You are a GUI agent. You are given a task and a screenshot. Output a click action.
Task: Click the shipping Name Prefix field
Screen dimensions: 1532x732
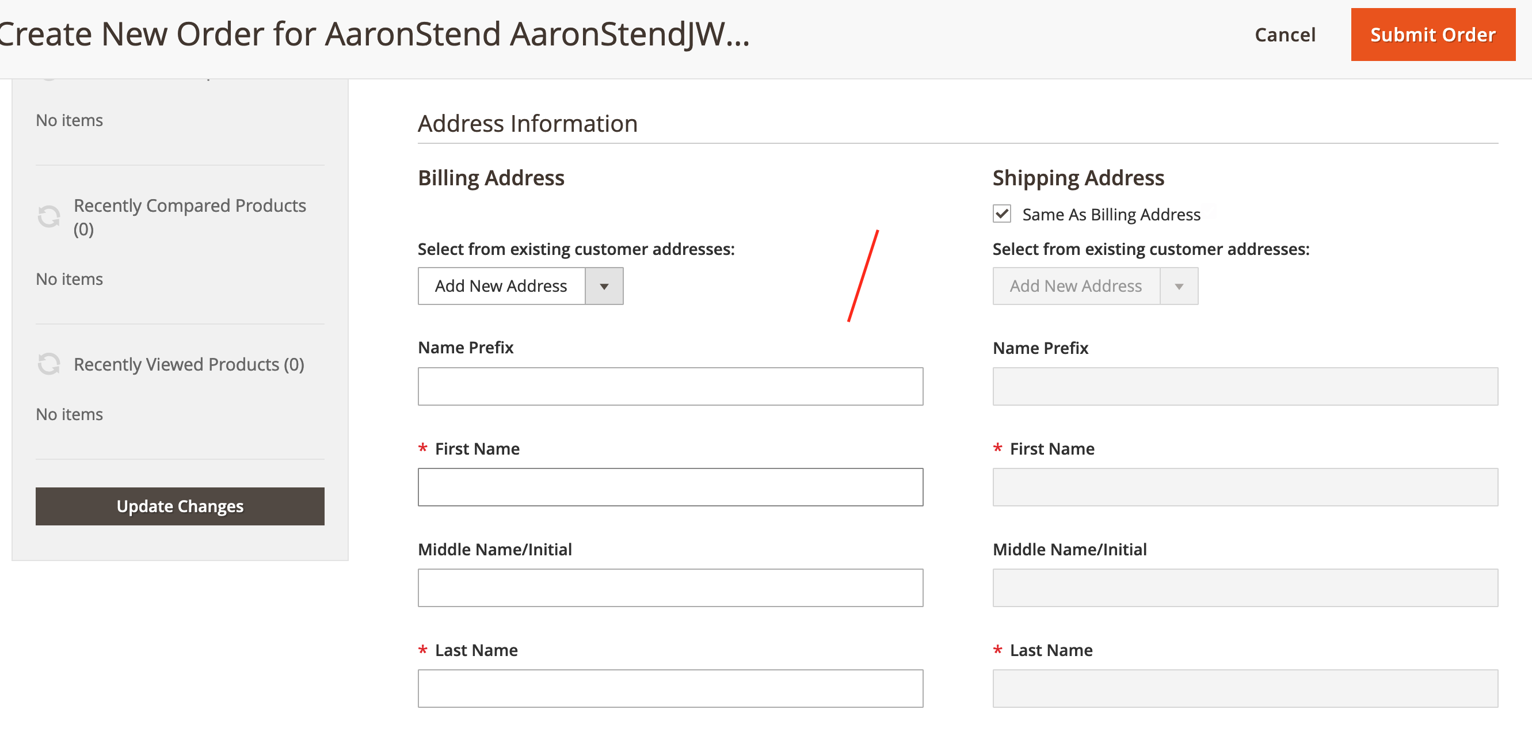click(1245, 387)
